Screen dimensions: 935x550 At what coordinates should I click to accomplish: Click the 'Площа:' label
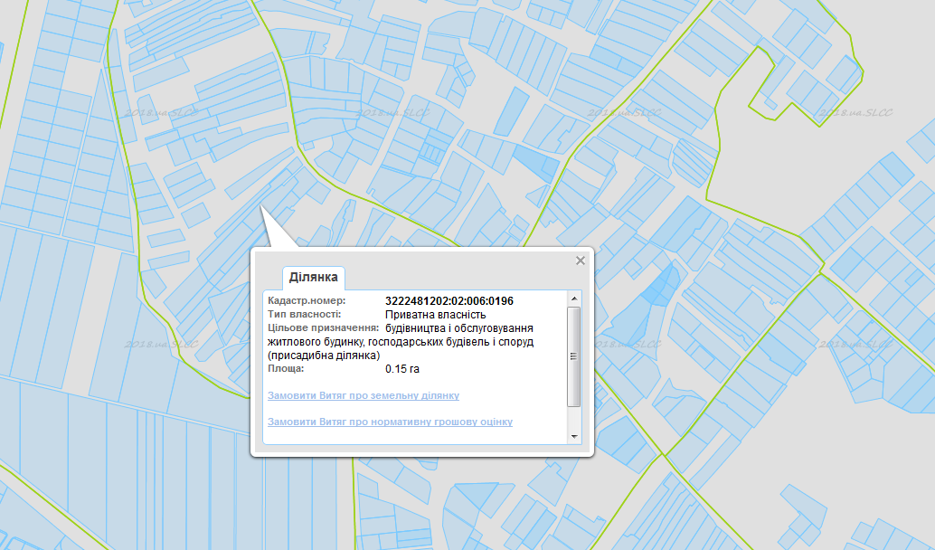tap(286, 369)
